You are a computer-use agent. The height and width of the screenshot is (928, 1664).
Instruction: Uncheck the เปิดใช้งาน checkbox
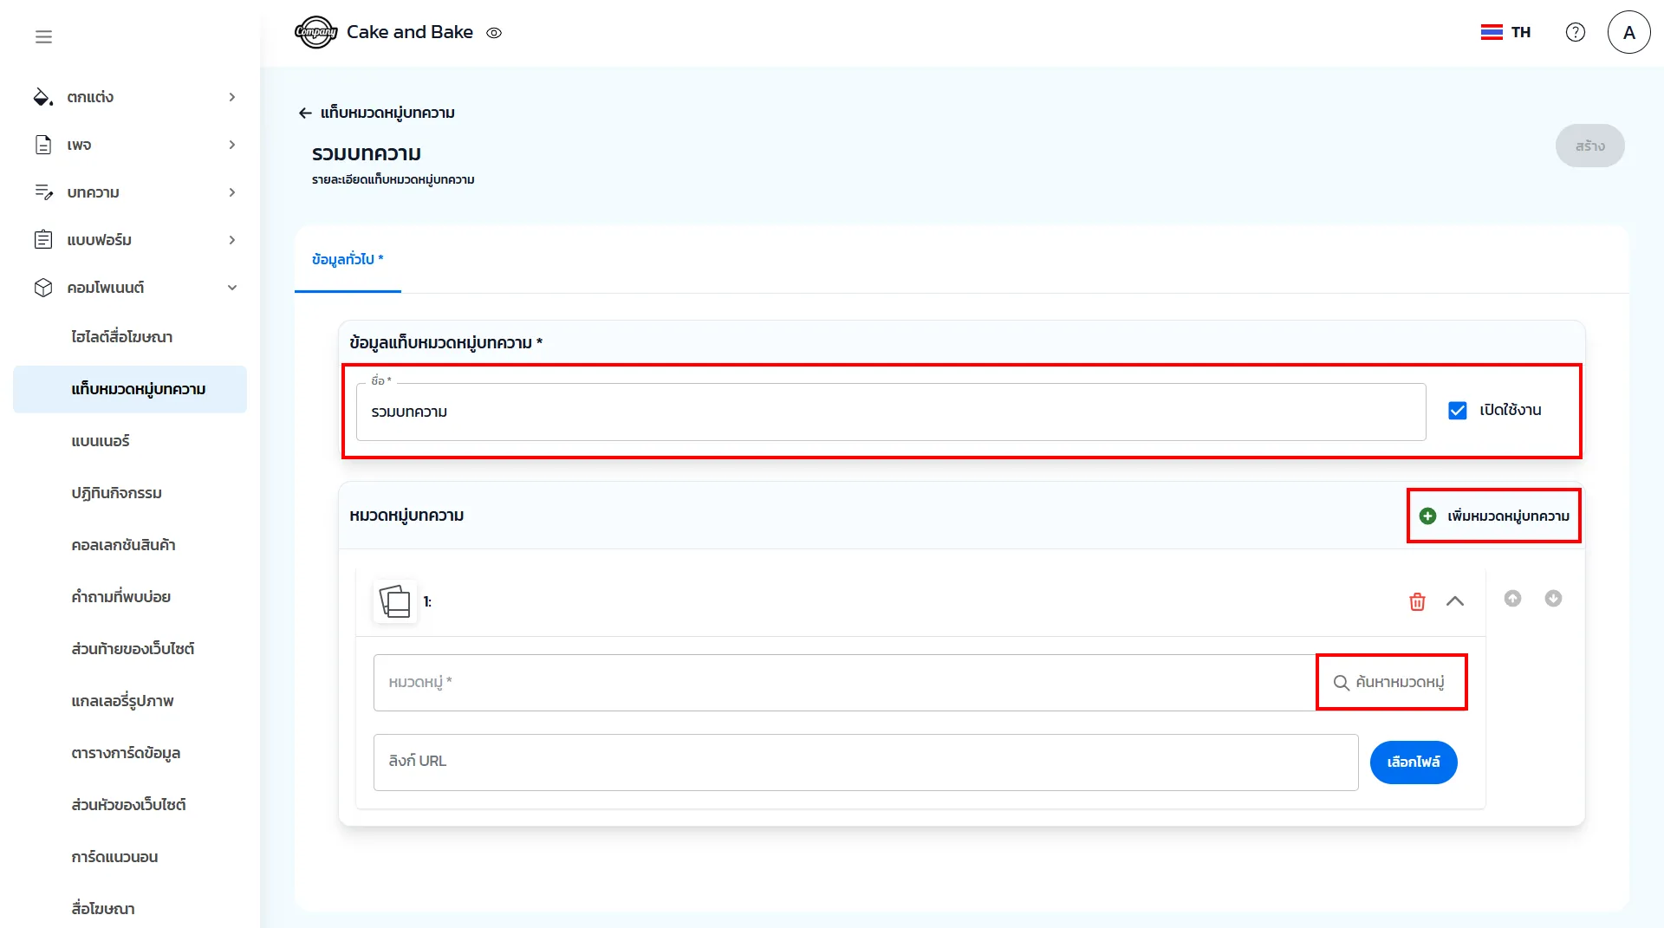coord(1457,411)
